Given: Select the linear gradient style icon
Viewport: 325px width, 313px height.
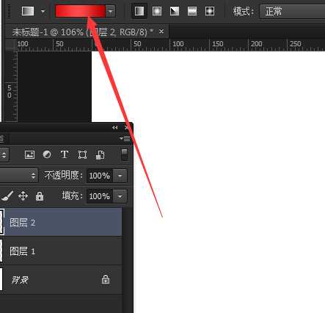Looking at the screenshot, I should 139,11.
